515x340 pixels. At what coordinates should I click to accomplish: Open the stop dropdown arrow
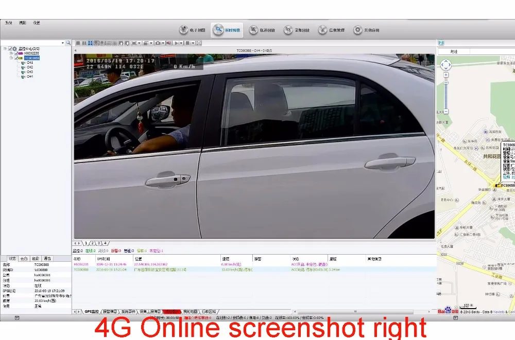[x=193, y=43]
